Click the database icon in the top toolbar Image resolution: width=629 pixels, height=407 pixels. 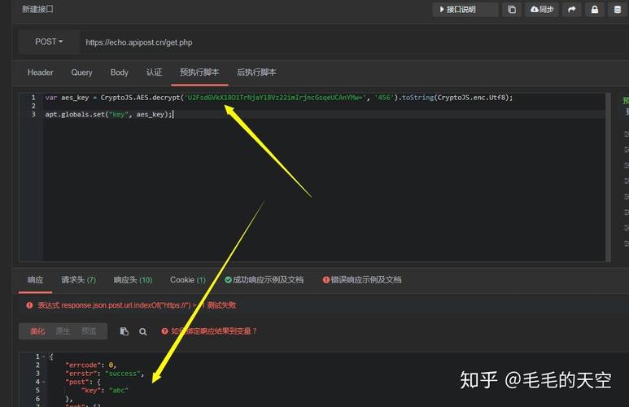pyautogui.click(x=618, y=9)
